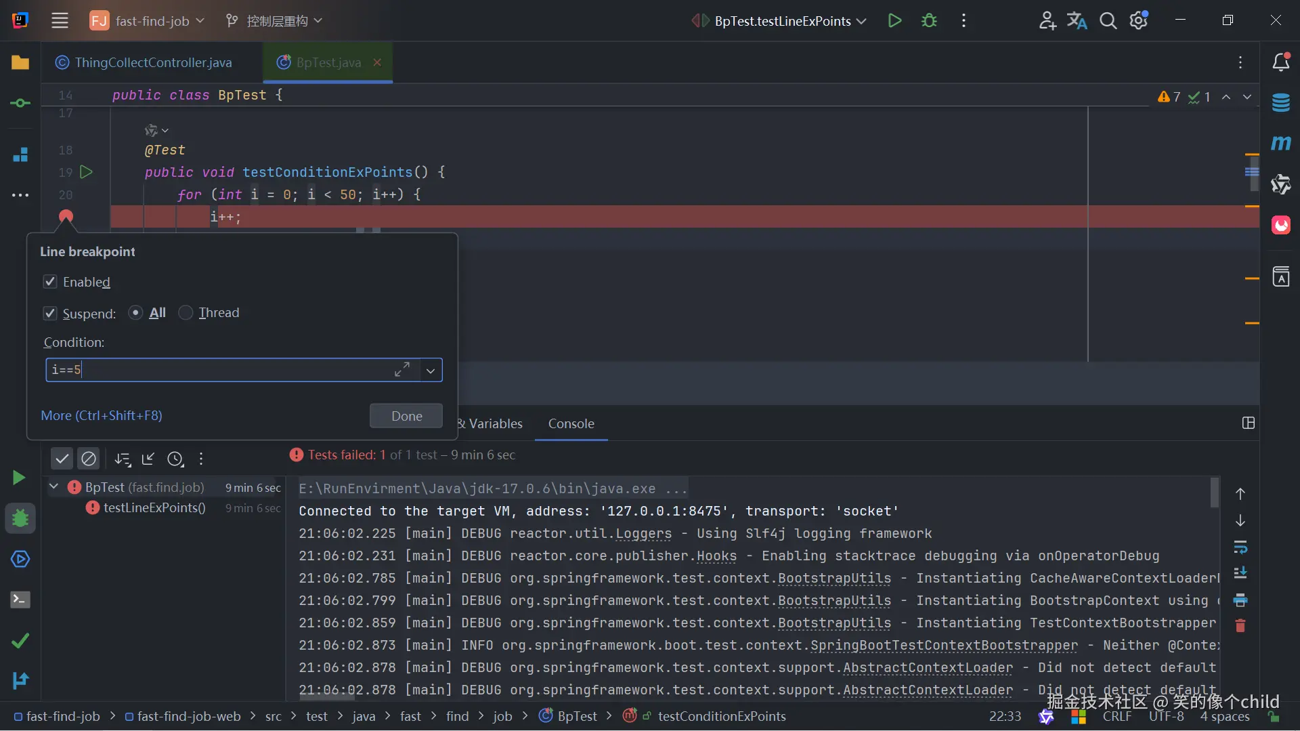This screenshot has width=1300, height=731.
Task: Open Terminal tool window
Action: tap(20, 600)
